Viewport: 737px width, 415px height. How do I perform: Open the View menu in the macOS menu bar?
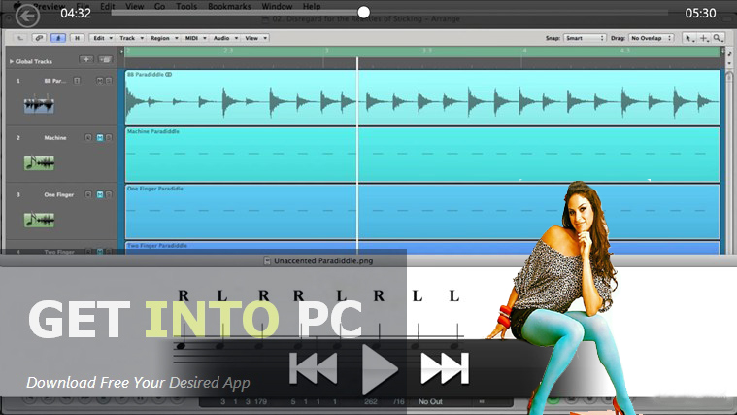tap(134, 6)
